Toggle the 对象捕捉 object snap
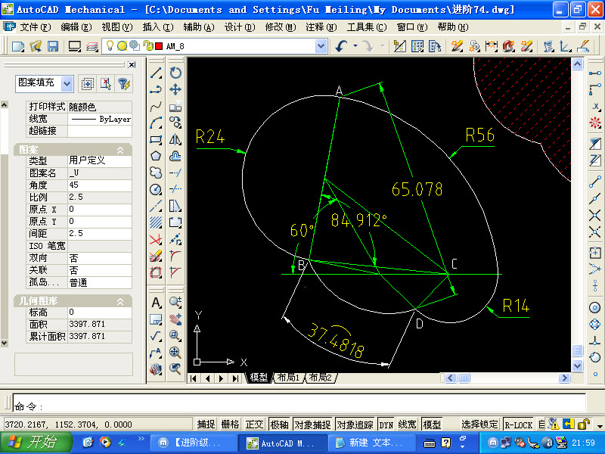The image size is (605, 454). pos(312,424)
